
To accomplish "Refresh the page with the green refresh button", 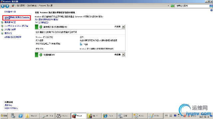I will tap(172, 6).
